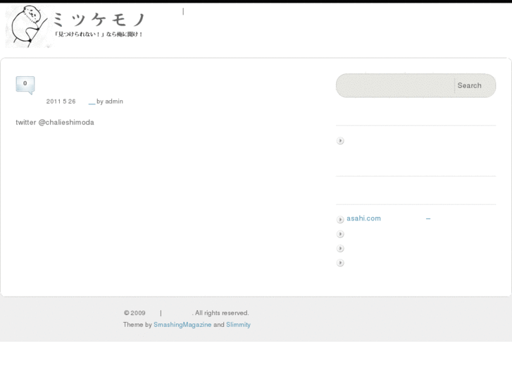The image size is (512, 384).
Task: Click the post date 2011 5 26
Action: pos(61,101)
